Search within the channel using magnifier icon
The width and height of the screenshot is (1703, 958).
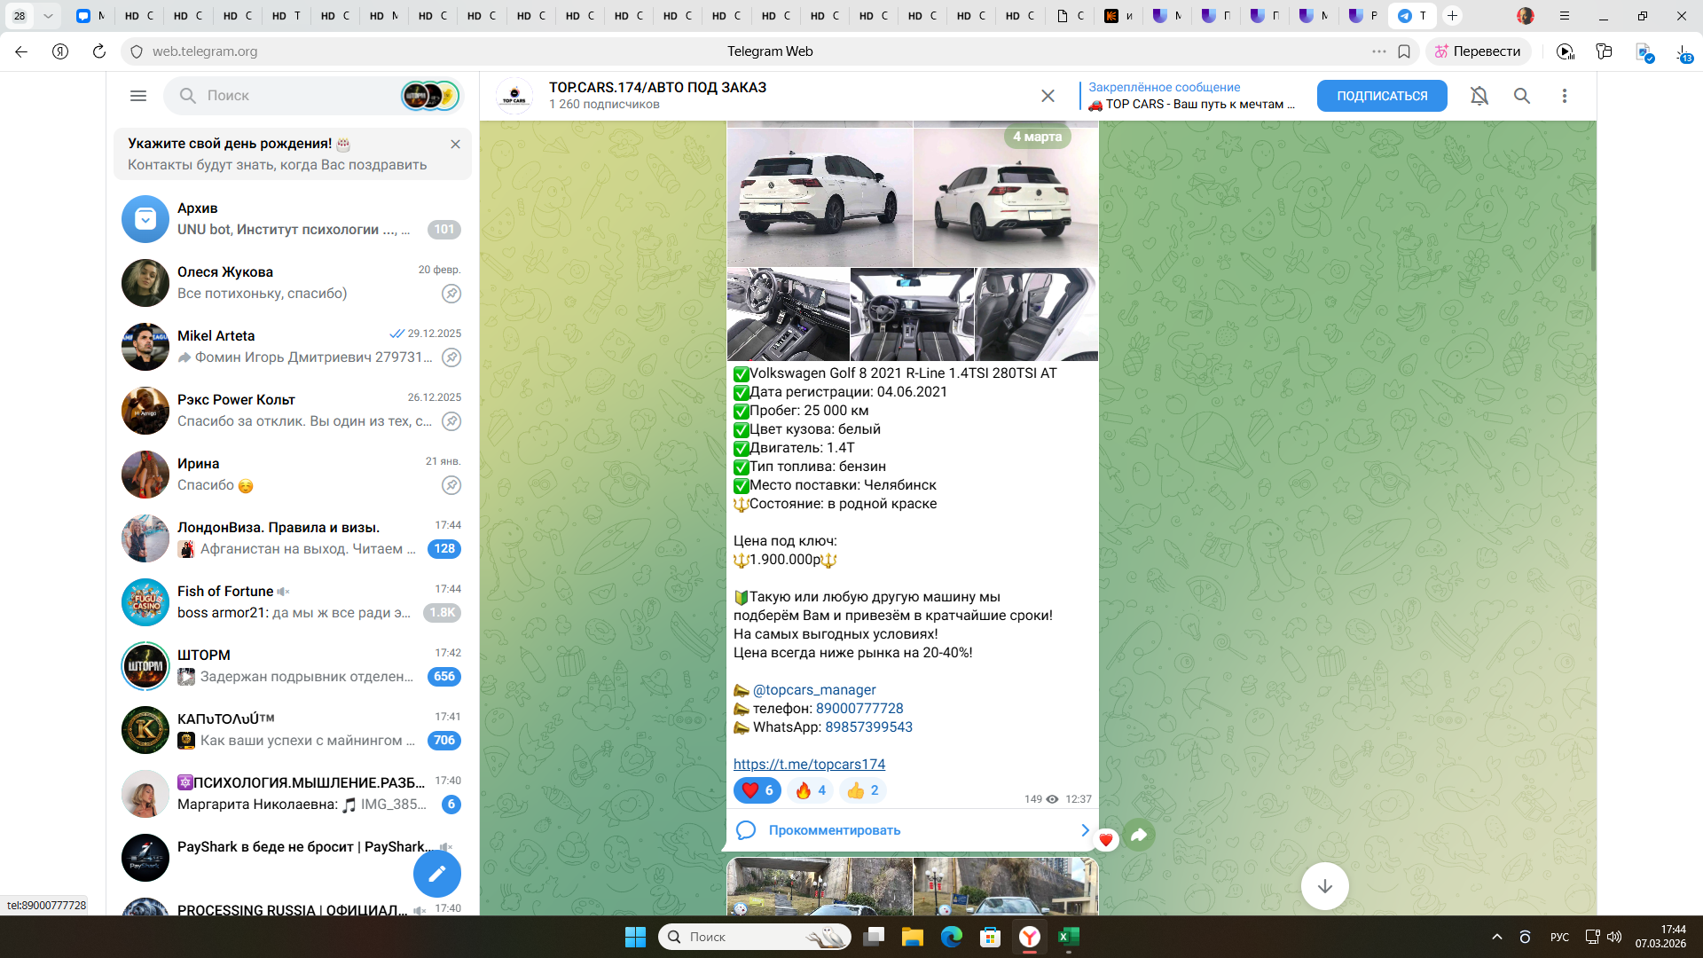point(1522,96)
